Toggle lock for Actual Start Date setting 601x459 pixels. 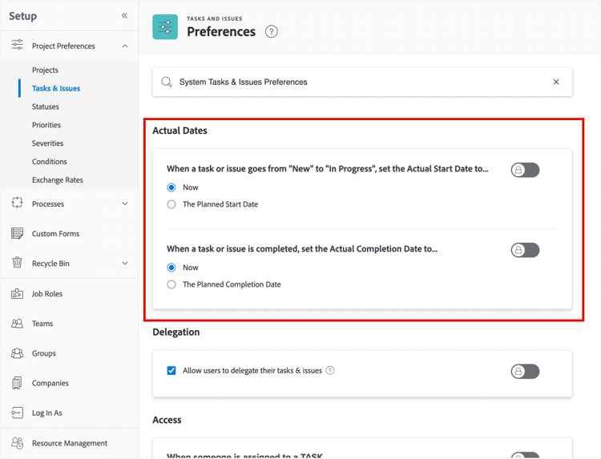[525, 170]
